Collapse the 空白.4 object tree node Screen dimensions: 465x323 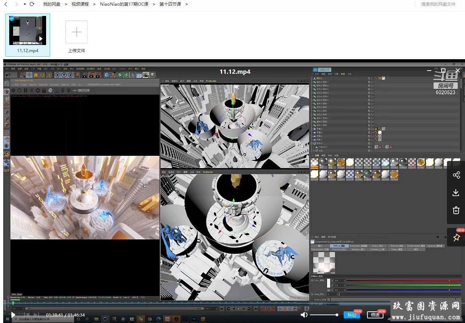(312, 143)
